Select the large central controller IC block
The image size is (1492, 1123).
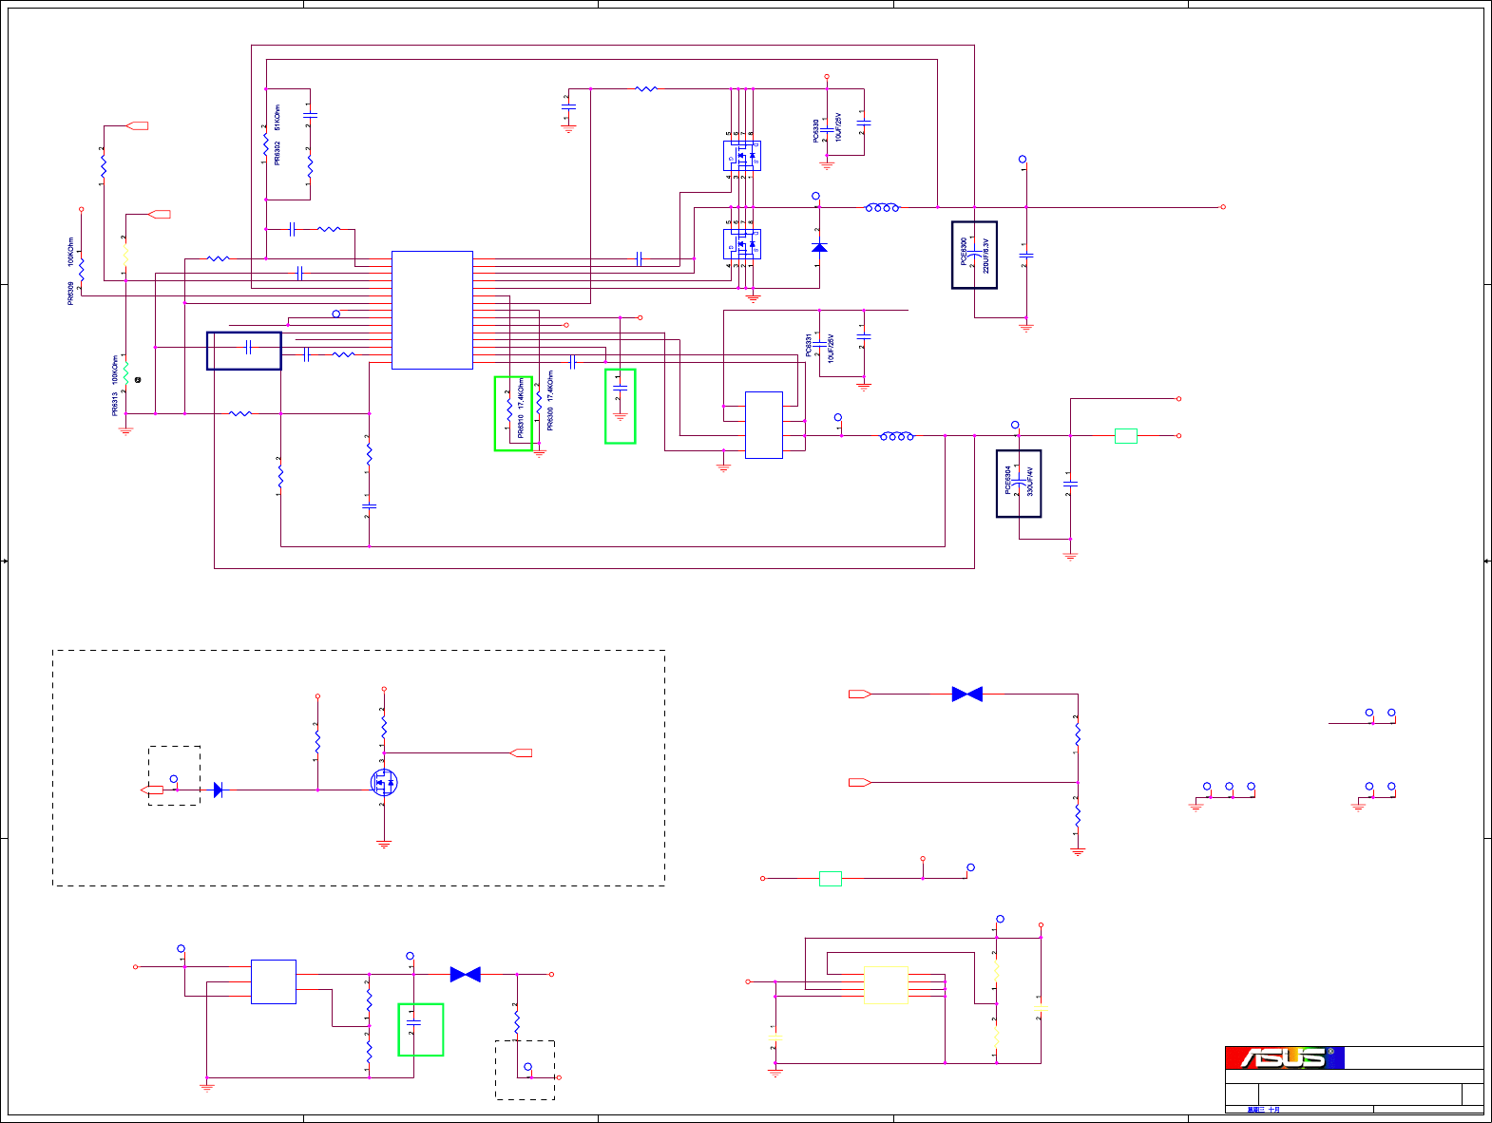(432, 310)
